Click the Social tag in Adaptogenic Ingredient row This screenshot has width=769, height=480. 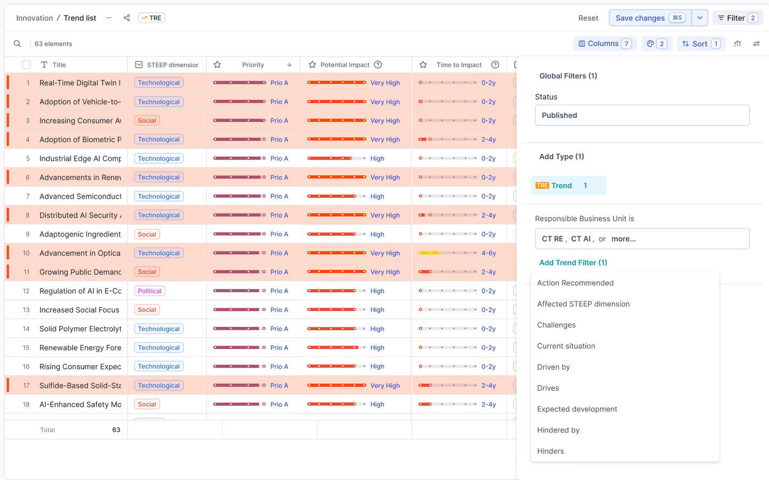(x=147, y=234)
